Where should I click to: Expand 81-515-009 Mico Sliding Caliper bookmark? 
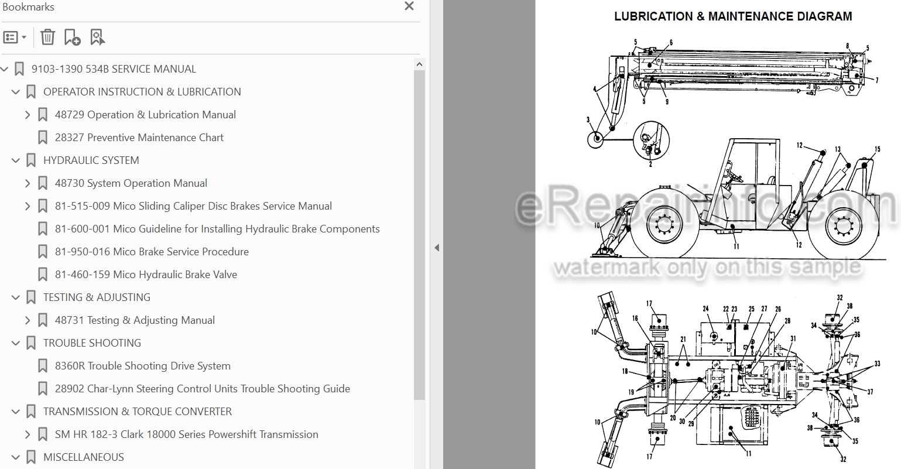(27, 206)
